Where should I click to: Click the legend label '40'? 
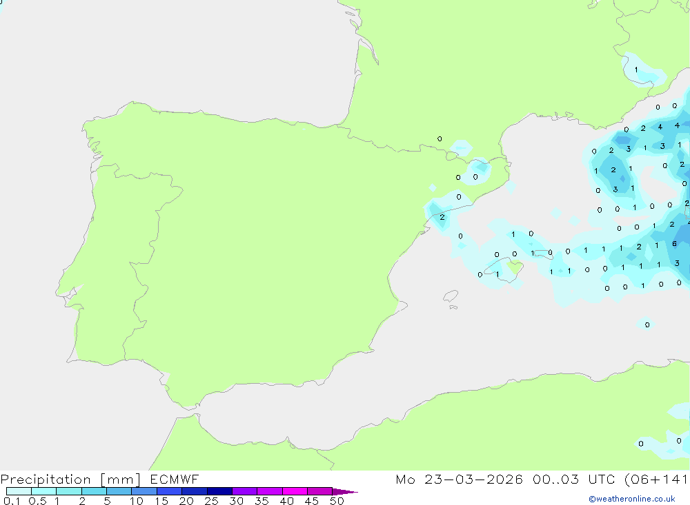(286, 501)
